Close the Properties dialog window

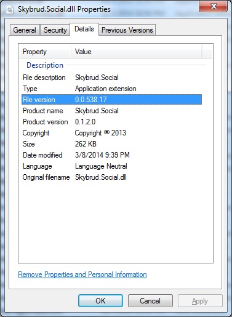point(214,6)
